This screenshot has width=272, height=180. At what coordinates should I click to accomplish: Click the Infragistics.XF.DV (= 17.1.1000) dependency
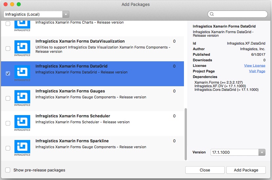tap(220, 86)
